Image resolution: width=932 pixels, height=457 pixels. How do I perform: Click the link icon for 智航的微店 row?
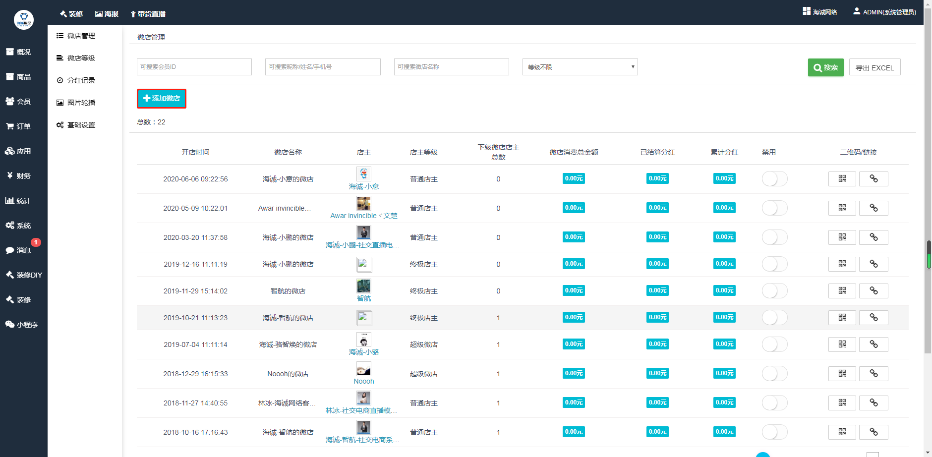coord(874,291)
